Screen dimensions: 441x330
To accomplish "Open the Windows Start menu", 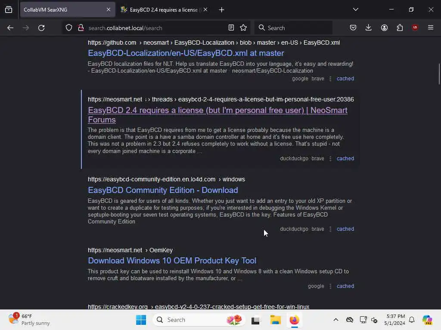I will tap(141, 320).
